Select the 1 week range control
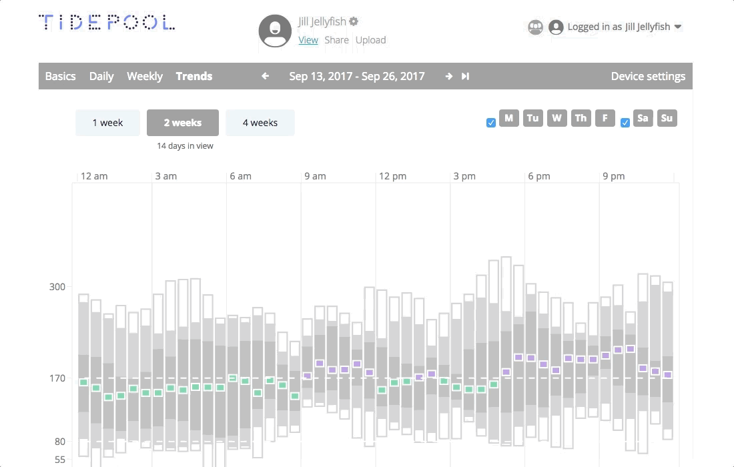734x467 pixels. (x=107, y=123)
